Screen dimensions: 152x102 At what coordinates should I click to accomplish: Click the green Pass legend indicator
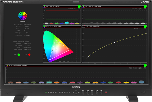tap(19, 55)
